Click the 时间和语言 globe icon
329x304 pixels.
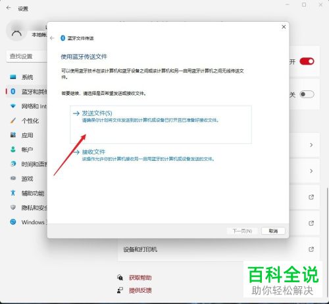tap(13, 164)
